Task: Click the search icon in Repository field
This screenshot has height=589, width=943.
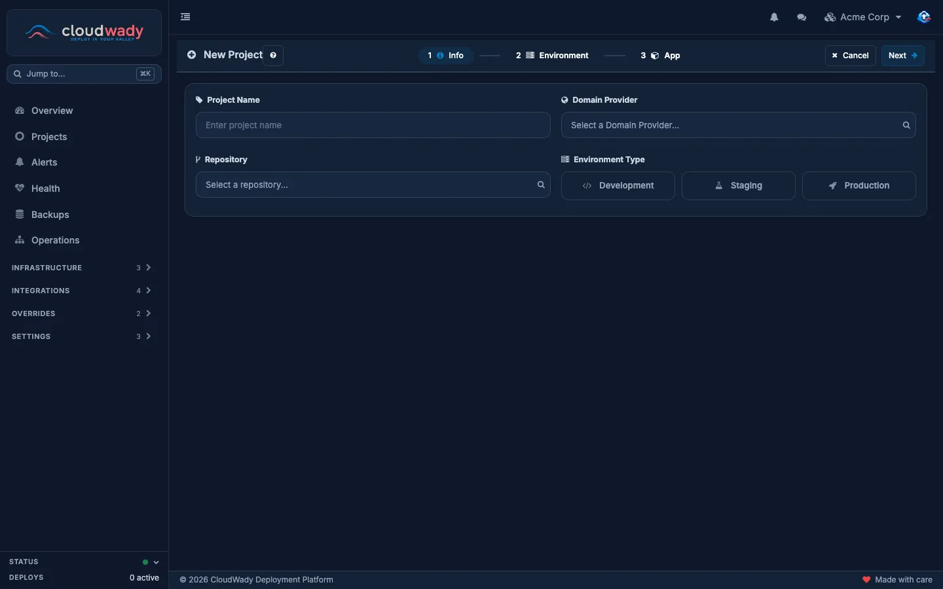Action: tap(541, 185)
